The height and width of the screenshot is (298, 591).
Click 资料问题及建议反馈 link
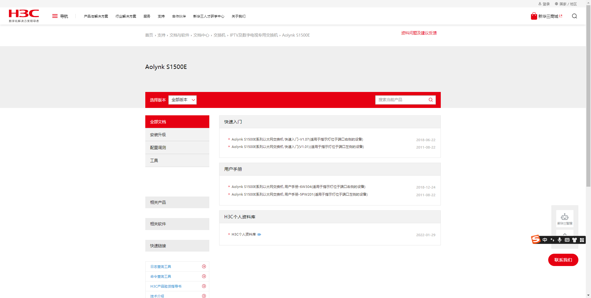click(x=419, y=33)
